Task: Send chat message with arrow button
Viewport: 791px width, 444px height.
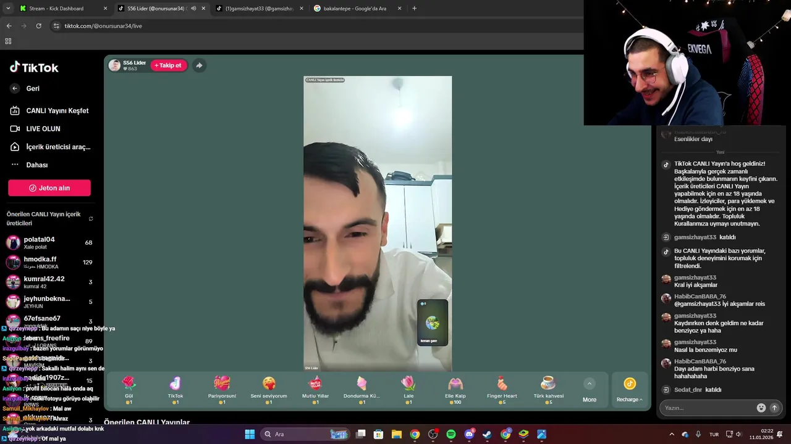Action: [774, 408]
